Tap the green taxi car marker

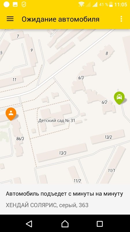[x=119, y=98]
